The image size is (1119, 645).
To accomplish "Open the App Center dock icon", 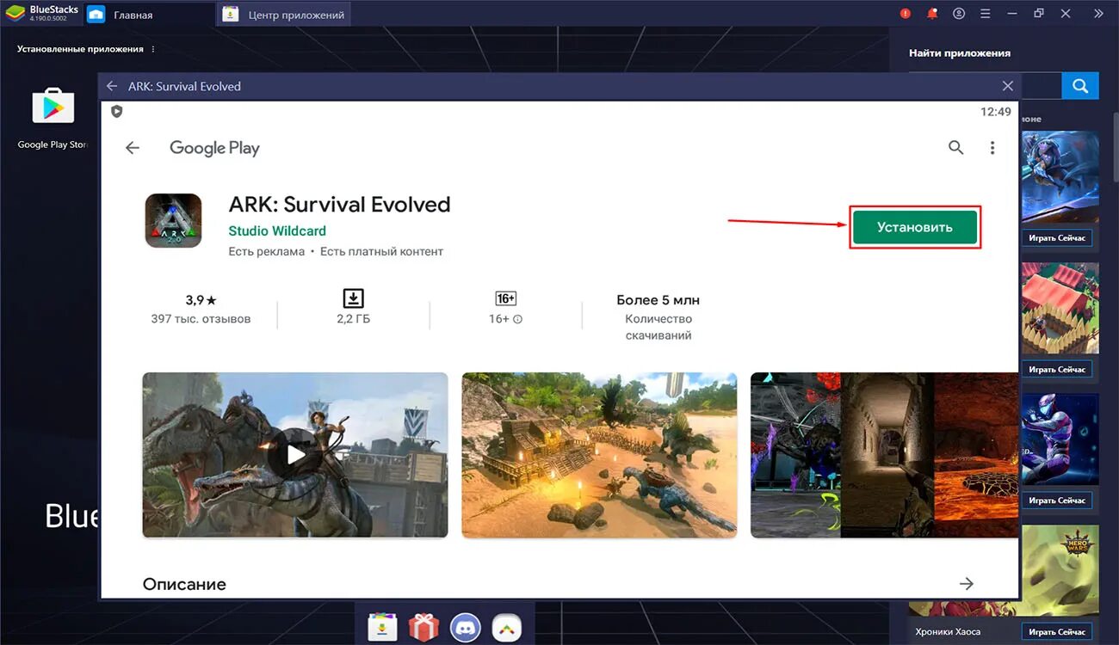I will 381,628.
